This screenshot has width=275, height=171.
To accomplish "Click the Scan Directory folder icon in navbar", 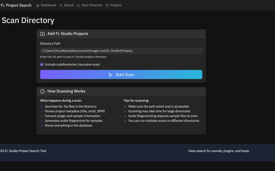I will click(78, 5).
